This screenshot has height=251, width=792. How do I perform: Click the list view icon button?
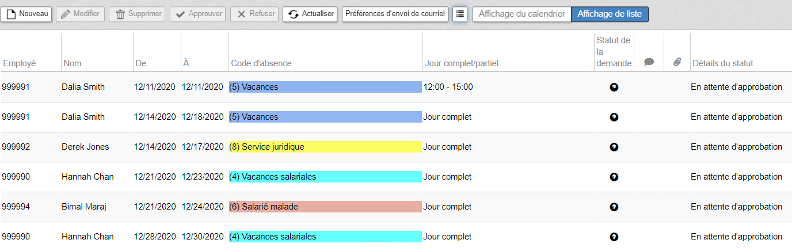[x=459, y=14]
